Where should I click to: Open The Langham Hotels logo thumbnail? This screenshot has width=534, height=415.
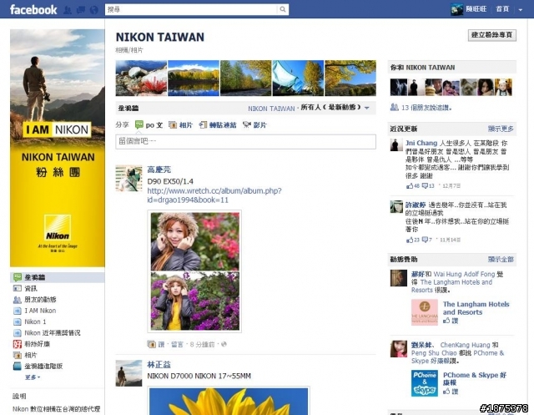[425, 312]
